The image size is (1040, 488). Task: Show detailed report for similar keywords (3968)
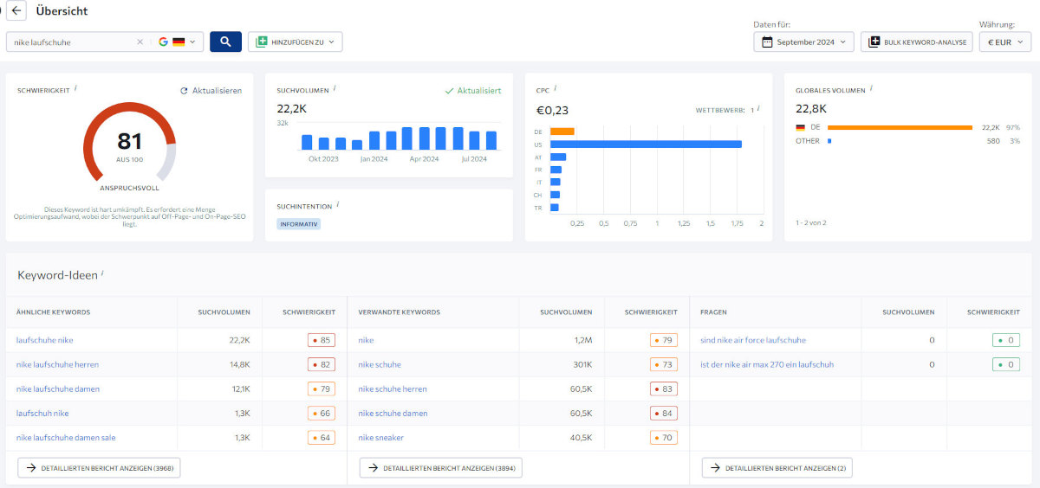(x=99, y=467)
